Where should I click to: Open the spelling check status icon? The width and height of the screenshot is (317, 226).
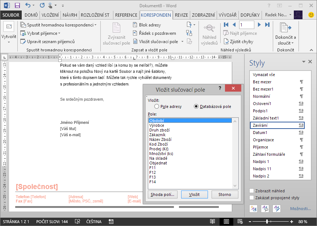(78, 222)
